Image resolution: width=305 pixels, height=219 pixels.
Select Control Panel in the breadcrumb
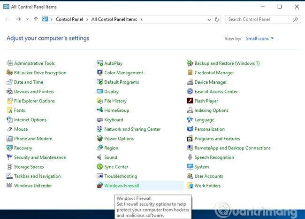[69, 19]
